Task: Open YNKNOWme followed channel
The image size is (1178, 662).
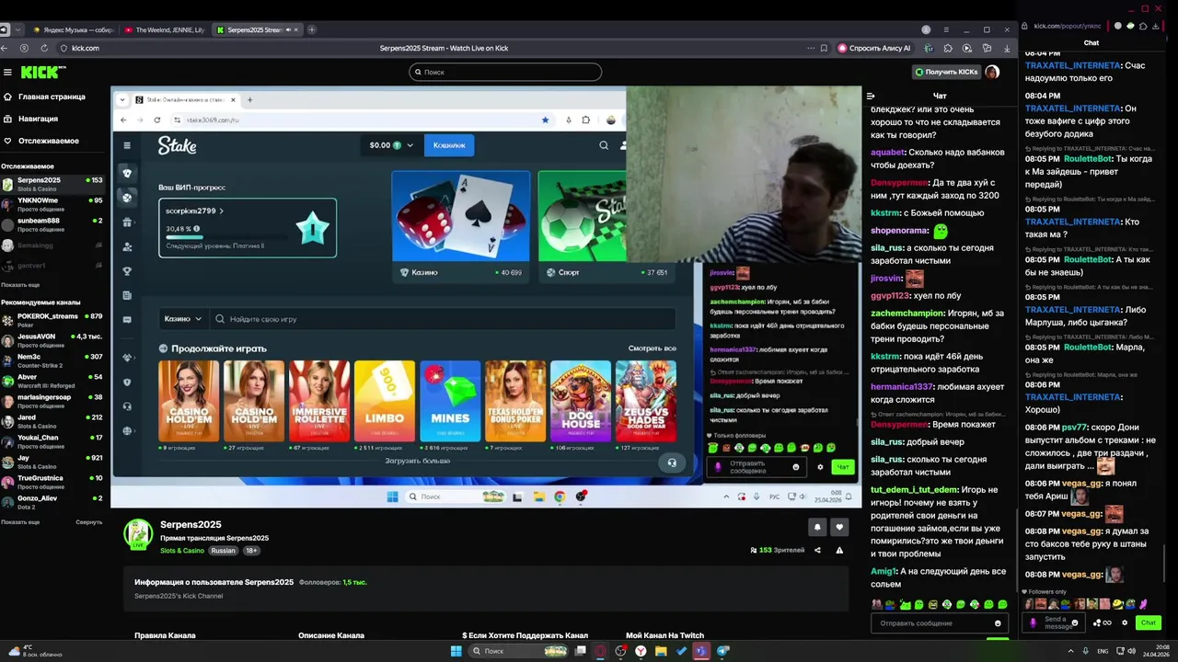Action: pos(52,204)
